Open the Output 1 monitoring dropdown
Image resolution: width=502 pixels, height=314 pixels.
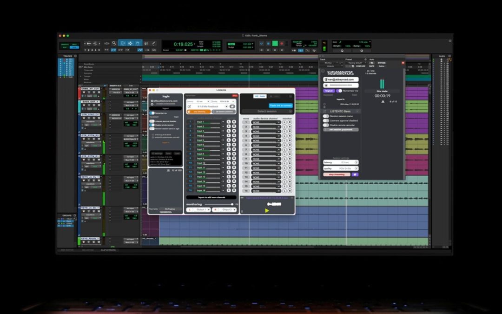pyautogui.click(x=198, y=209)
